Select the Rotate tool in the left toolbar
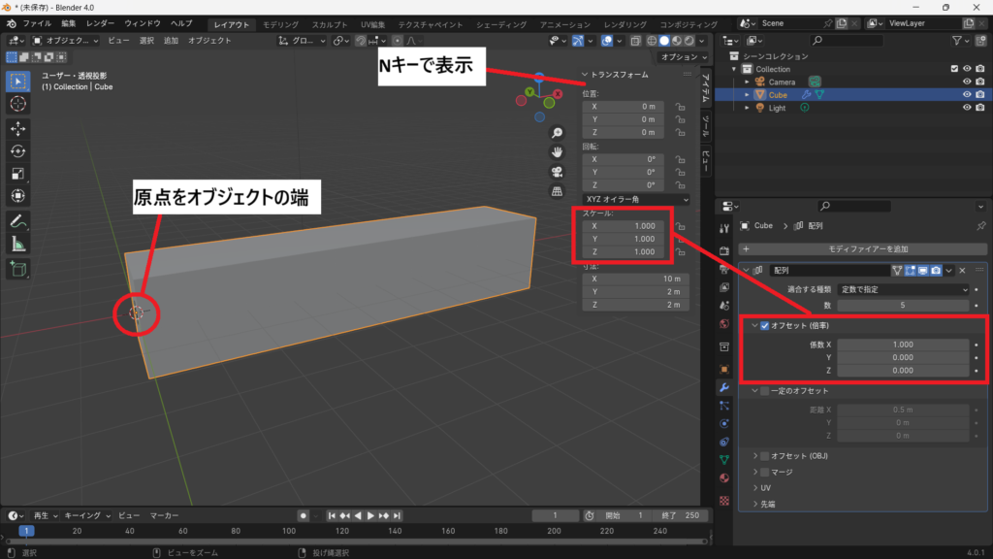The width and height of the screenshot is (993, 559). click(x=18, y=150)
